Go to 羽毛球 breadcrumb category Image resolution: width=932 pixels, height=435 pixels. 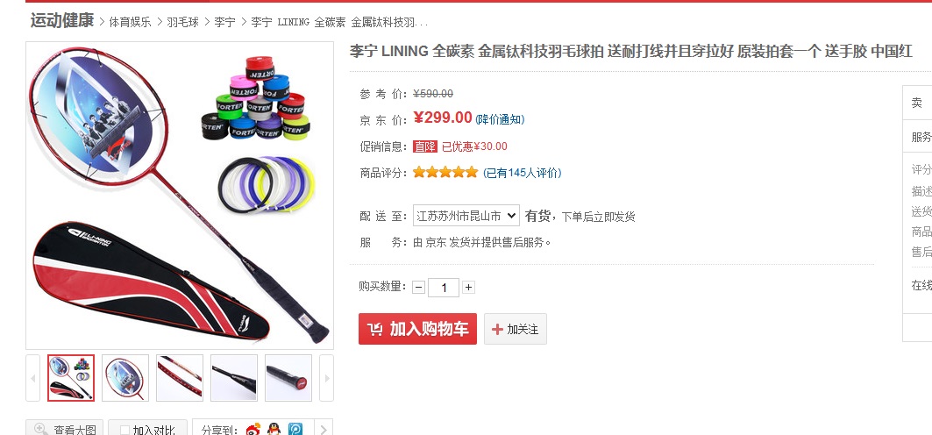(182, 23)
